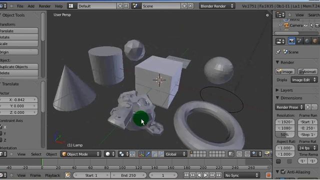Open the 3D view Select menu
This screenshot has width=320, height=180.
36,154
